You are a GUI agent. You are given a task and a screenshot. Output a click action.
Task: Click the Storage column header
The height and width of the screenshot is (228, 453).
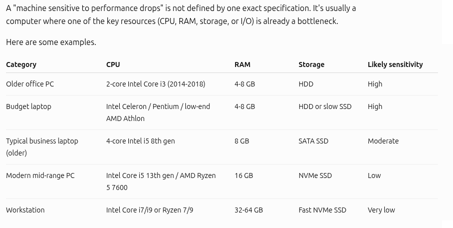[x=312, y=64]
